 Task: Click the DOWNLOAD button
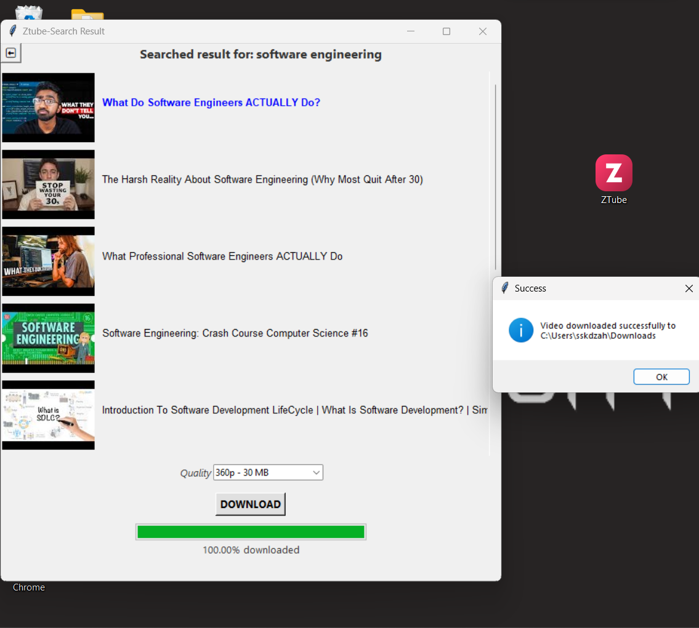(250, 504)
